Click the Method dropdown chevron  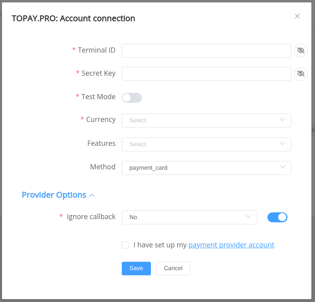click(x=283, y=167)
